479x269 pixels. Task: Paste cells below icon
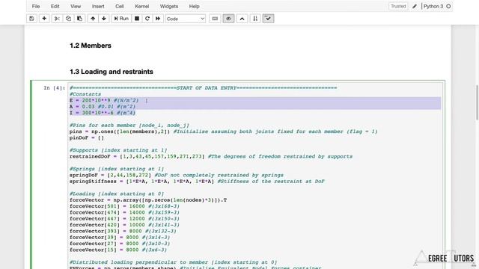pyautogui.click(x=79, y=19)
